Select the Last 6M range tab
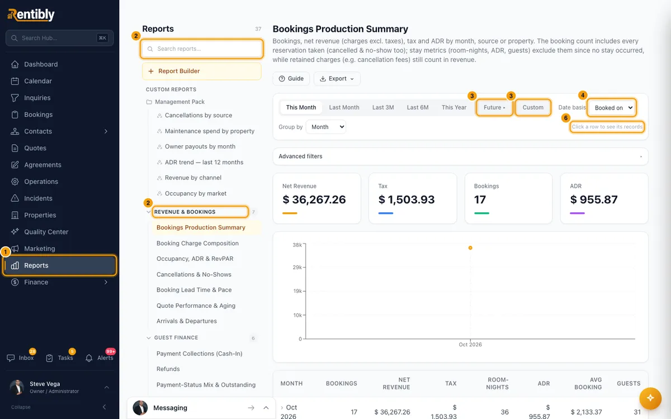 click(418, 107)
